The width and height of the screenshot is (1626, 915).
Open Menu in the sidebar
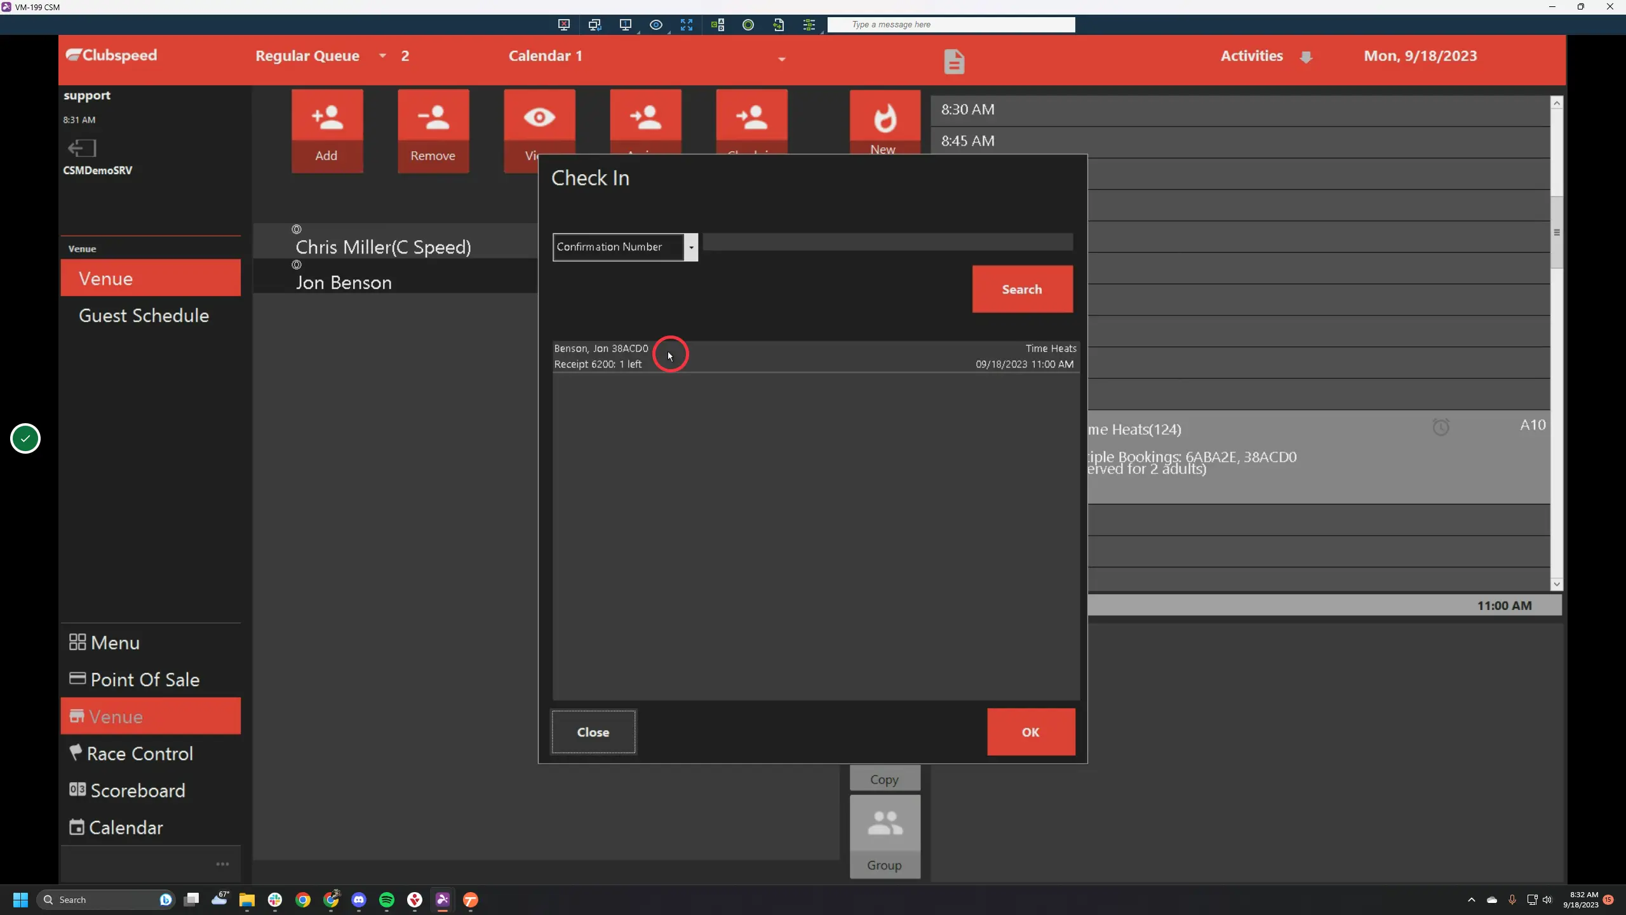[151, 642]
